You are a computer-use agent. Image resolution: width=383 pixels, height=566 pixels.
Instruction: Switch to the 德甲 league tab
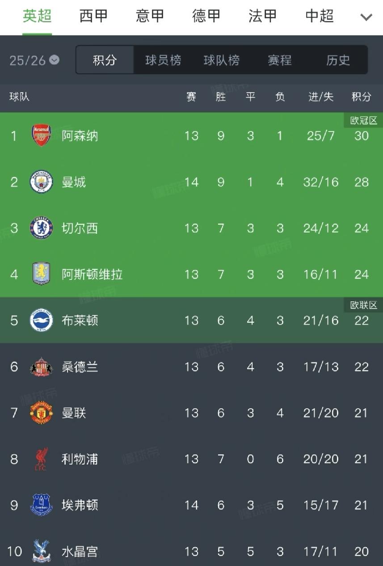206,17
